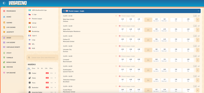Expand more markets for Fulham Newcastle
Image resolution: width=204 pixels, height=93 pixels.
[x=198, y=40]
